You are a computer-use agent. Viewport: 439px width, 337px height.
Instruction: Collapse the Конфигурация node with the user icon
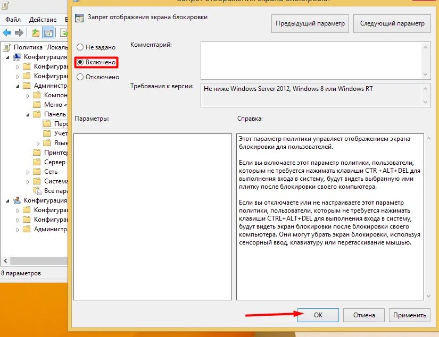pos(7,201)
